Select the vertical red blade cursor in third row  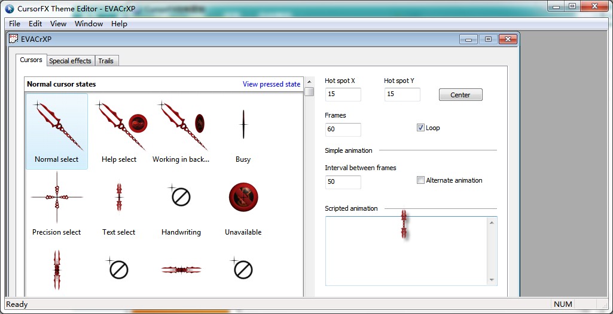[x=57, y=270]
